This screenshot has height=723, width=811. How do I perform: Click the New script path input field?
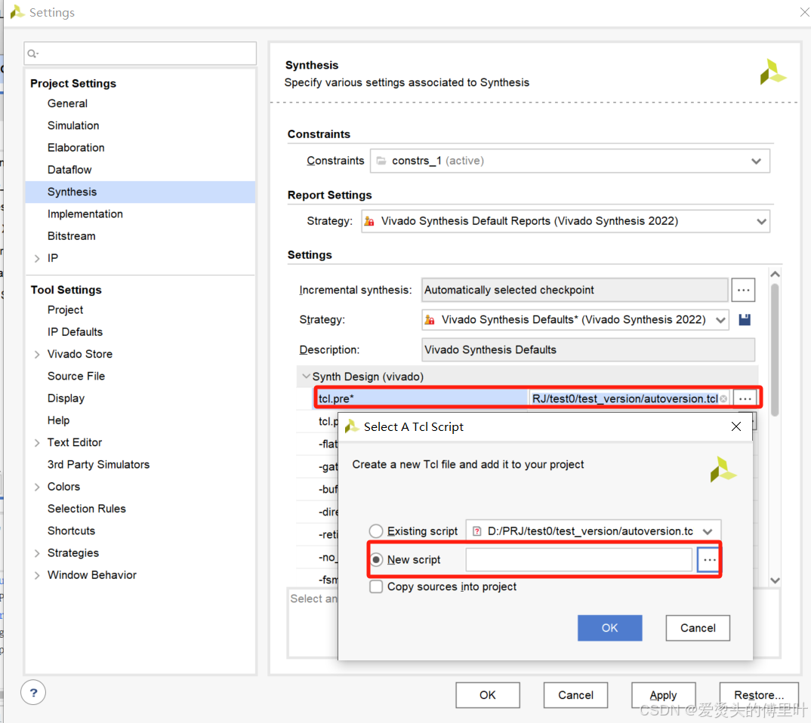(578, 560)
